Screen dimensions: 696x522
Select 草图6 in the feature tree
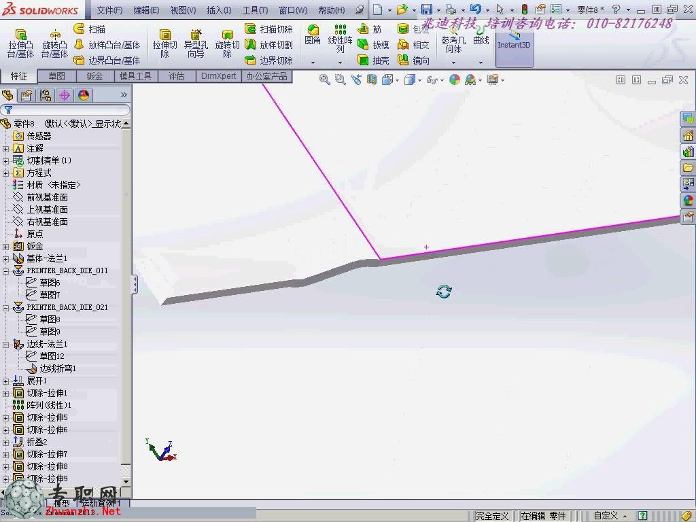pos(43,283)
